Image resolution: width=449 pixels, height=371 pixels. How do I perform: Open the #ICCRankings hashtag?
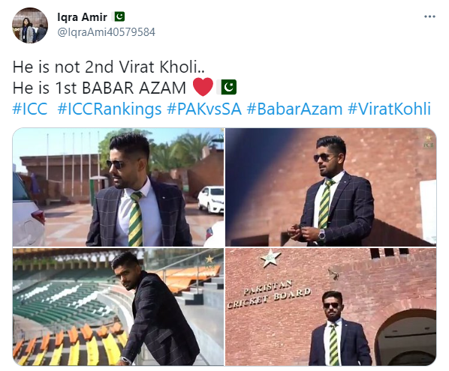[110, 109]
